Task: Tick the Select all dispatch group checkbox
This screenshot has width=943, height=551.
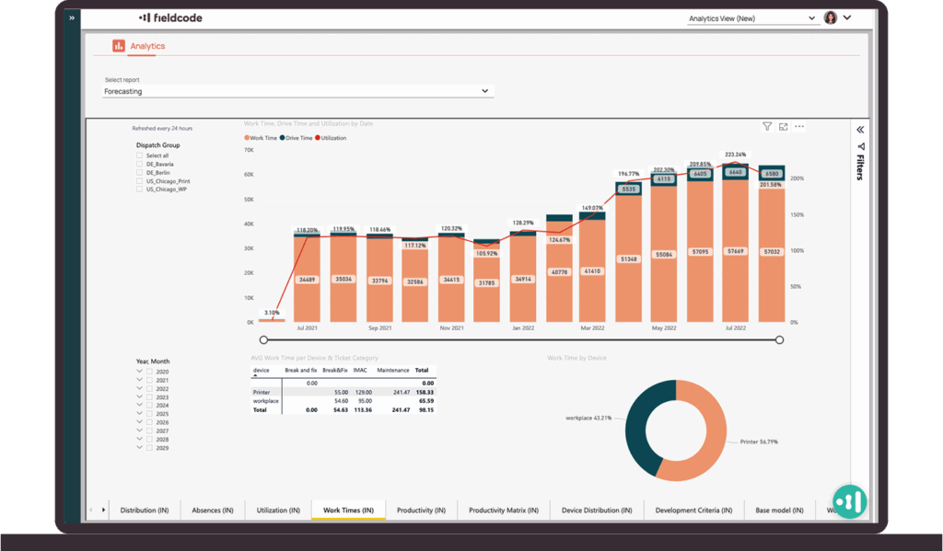Action: (140, 155)
